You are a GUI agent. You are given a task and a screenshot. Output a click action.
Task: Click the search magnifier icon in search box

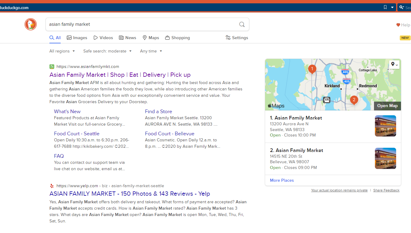coord(242,24)
